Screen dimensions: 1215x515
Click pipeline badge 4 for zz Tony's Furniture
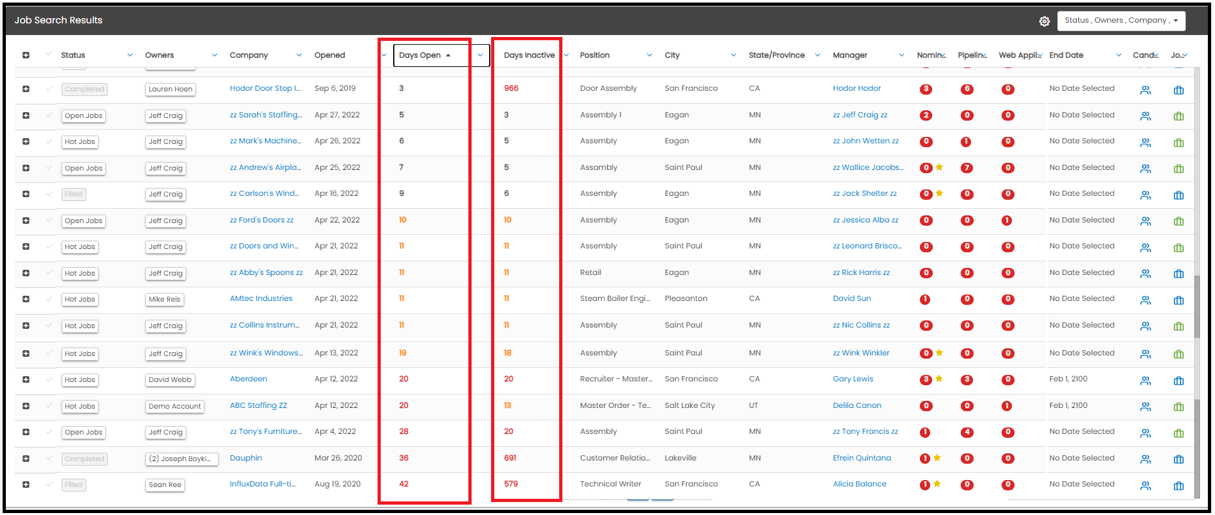click(x=967, y=432)
